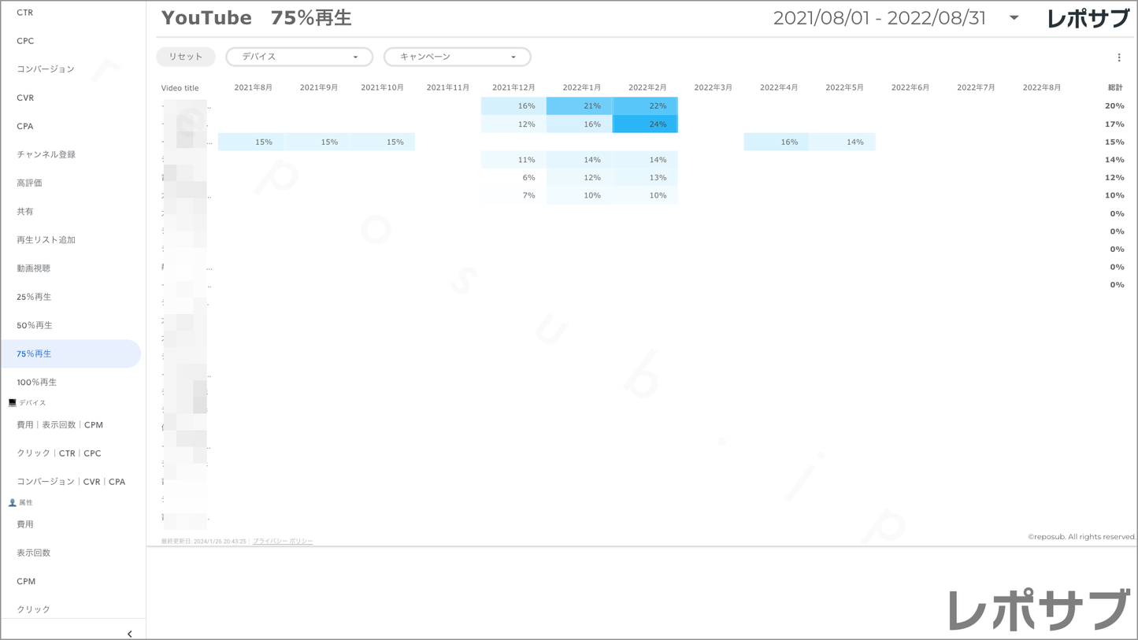Viewport: 1138px width, 640px height.
Task: Expand the date range picker arrow
Action: [x=1014, y=18]
